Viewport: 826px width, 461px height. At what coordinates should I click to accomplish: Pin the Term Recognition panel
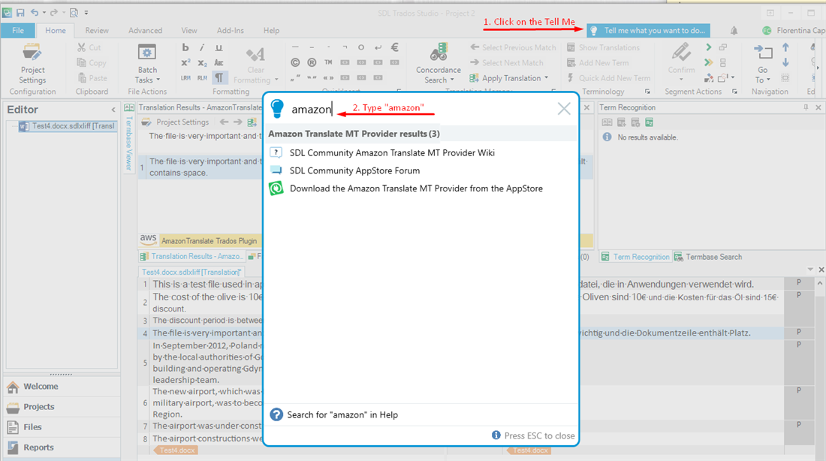point(806,107)
